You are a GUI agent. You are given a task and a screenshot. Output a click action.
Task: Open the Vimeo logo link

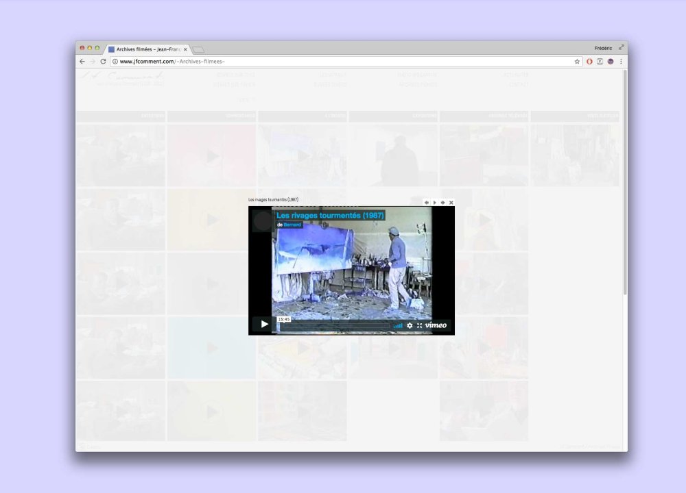[436, 325]
